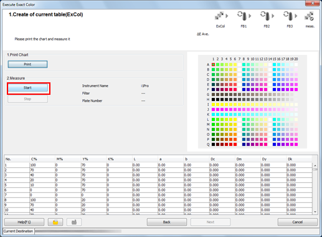Click the FB1 feedback step icon
This screenshot has width=322, height=237.
(x=242, y=16)
